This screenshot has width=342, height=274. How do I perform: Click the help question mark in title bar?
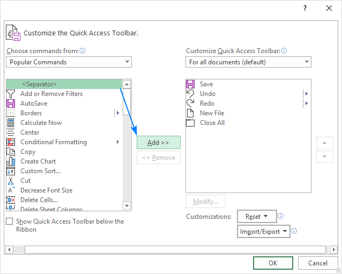(305, 8)
